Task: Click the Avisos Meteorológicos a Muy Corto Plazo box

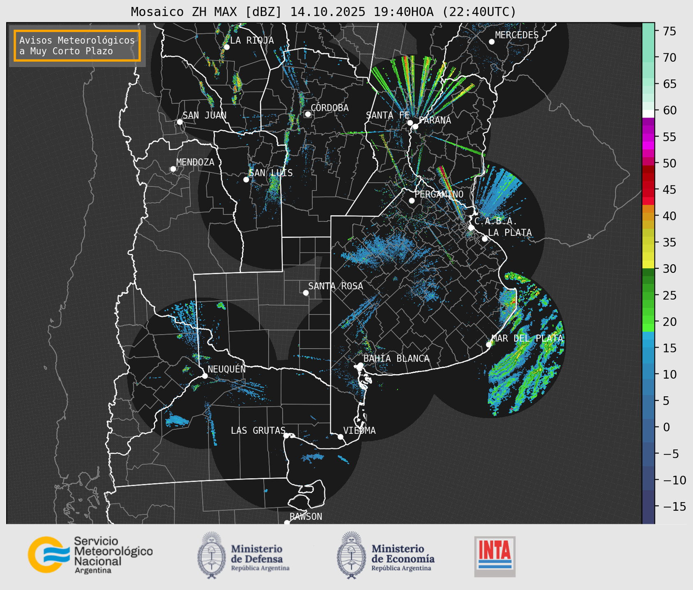Action: point(77,46)
